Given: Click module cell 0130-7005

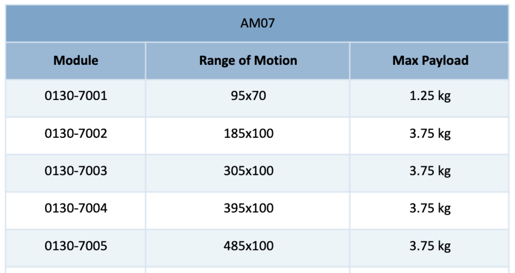Looking at the screenshot, I should [75, 248].
